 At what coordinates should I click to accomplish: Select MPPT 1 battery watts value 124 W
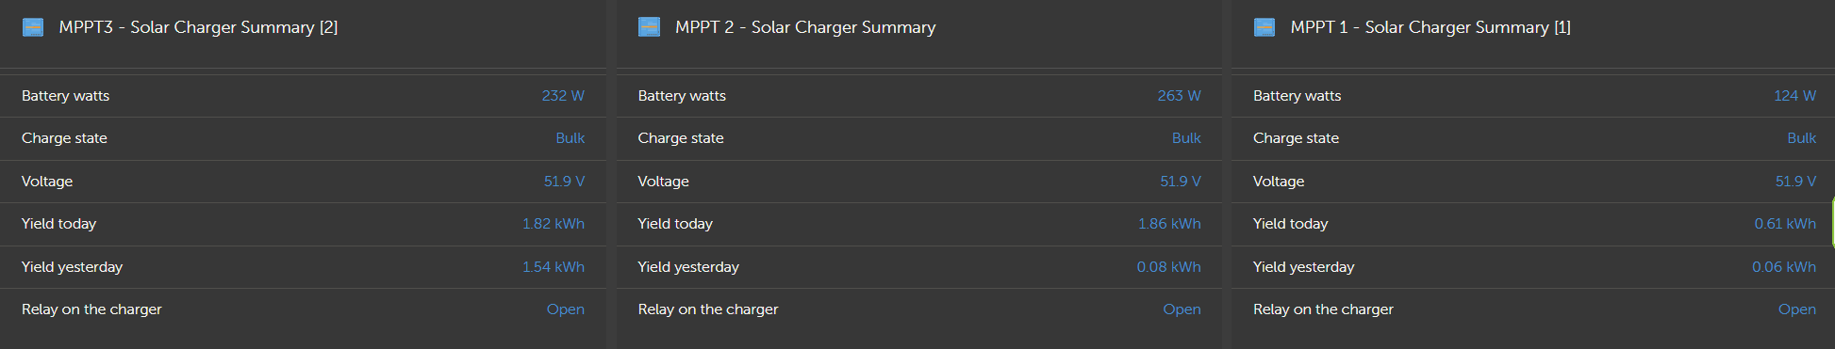(1794, 96)
